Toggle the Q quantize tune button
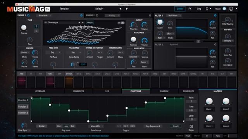 click(36, 27)
